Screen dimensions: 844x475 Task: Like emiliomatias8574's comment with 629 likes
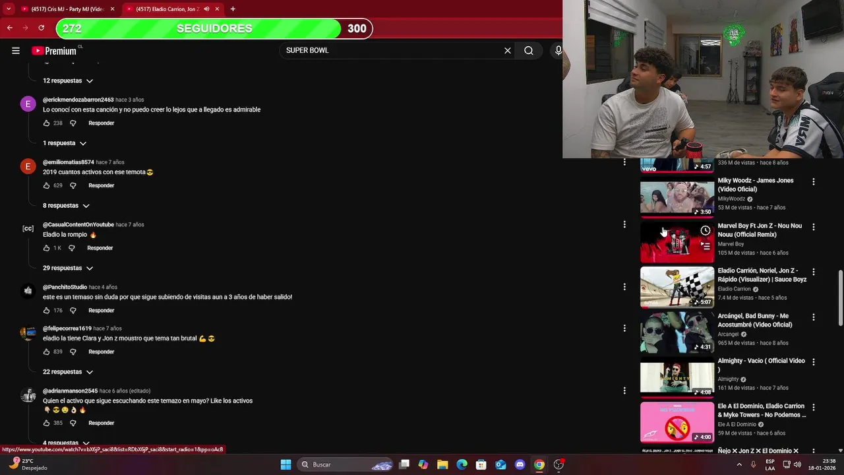[46, 185]
